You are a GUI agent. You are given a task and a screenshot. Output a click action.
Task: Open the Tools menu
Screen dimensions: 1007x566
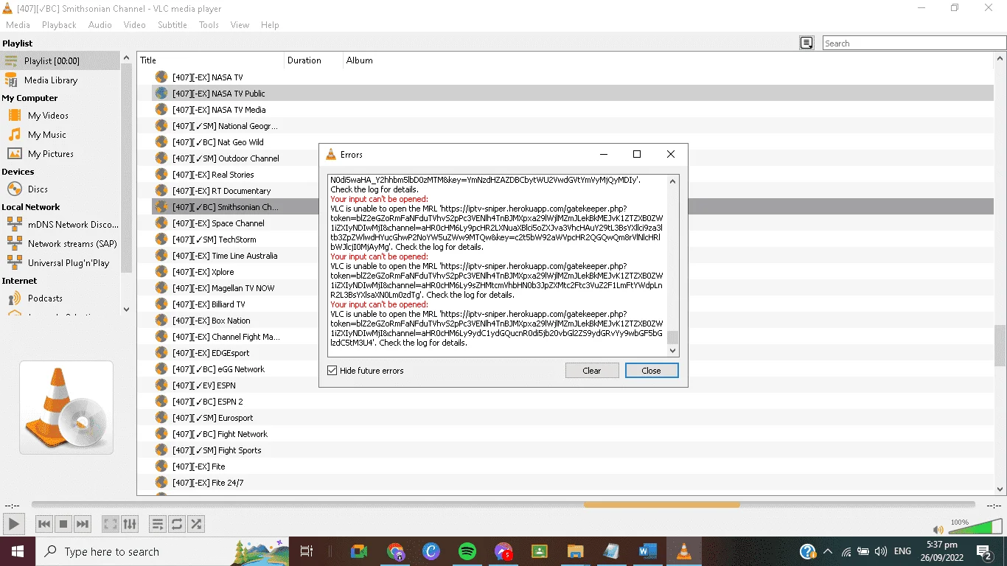tap(209, 25)
